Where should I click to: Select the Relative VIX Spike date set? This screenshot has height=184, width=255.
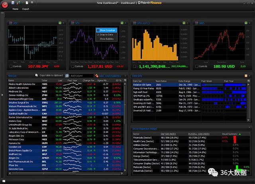(x=190, y=85)
